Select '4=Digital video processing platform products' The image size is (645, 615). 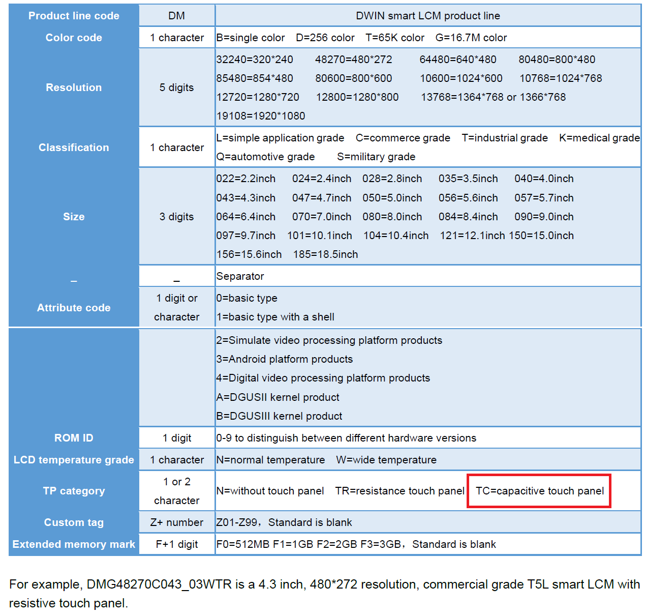pos(323,378)
